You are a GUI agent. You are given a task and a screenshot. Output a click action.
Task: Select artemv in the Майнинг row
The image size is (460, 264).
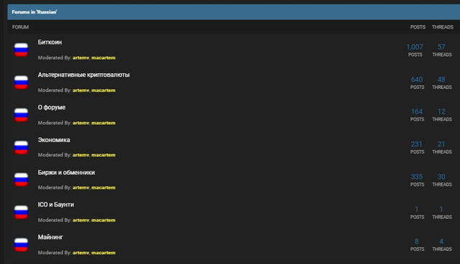click(80, 253)
